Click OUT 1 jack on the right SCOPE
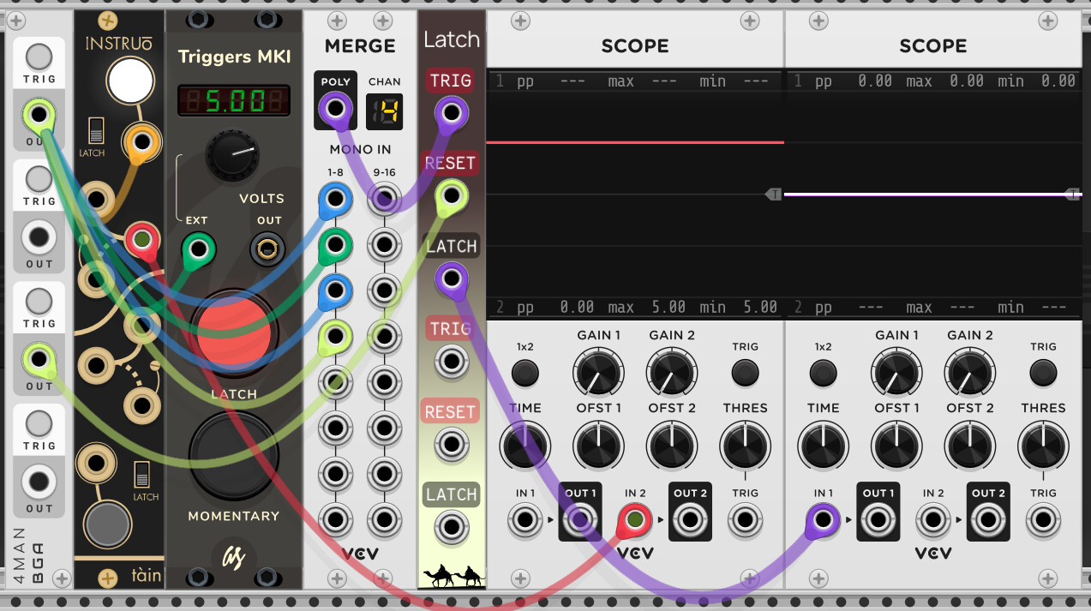 [878, 519]
